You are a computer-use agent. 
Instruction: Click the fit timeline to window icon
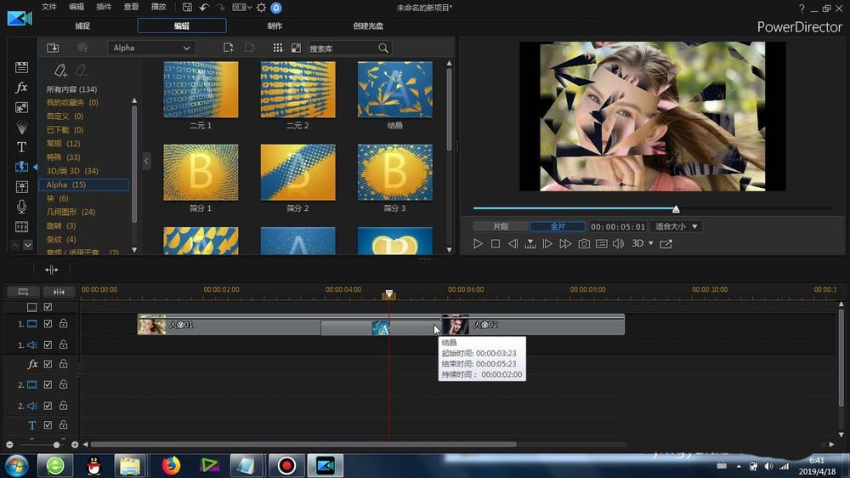tap(59, 292)
